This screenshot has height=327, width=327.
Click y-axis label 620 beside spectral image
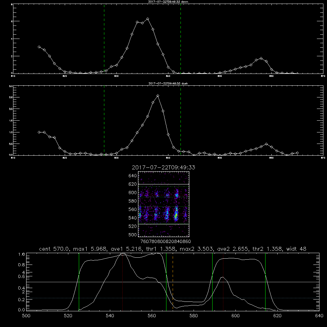pos(133,184)
